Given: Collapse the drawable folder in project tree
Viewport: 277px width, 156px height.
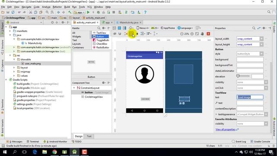Looking at the screenshot, I should click(14, 59).
